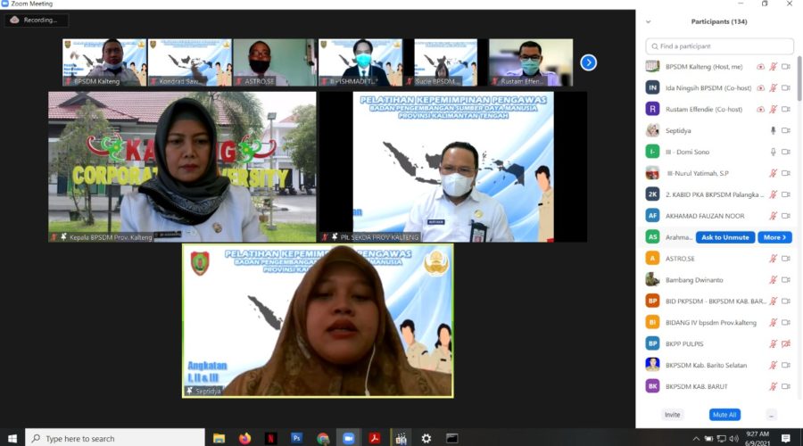Click Ask to Unmute for Arahma
Viewport: 803px width, 446px height.
[x=725, y=237]
